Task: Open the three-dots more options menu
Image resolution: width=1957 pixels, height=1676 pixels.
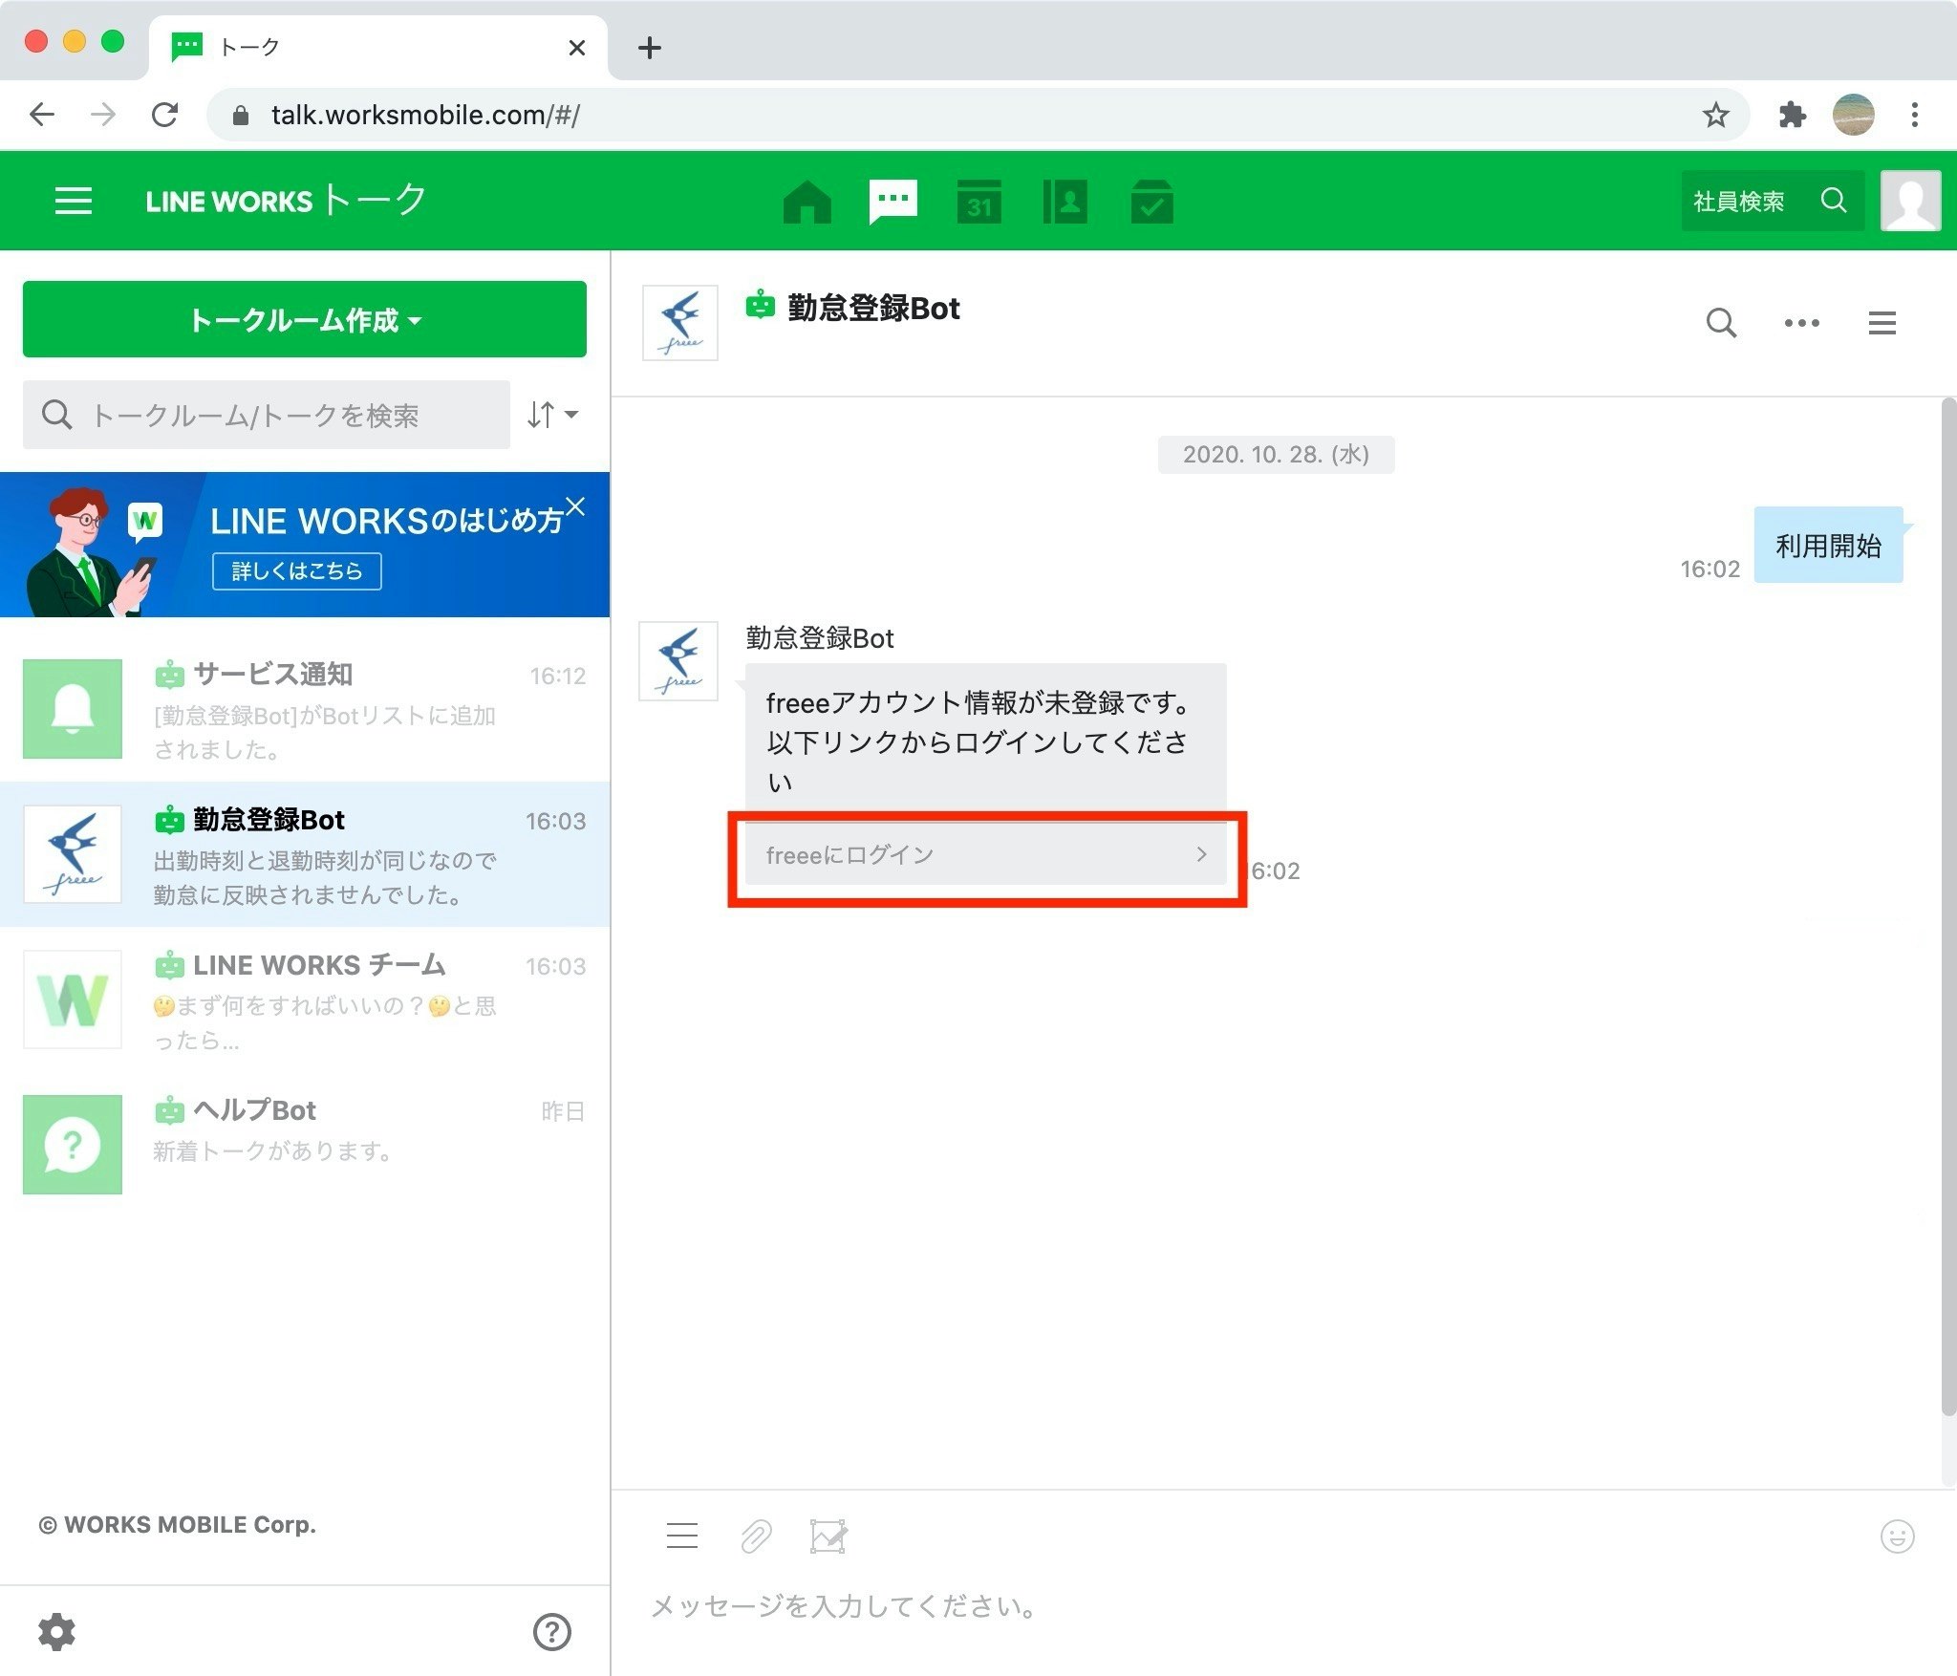Action: [x=1801, y=323]
